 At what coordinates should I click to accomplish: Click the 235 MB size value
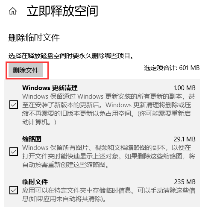pyautogui.click(x=185, y=182)
